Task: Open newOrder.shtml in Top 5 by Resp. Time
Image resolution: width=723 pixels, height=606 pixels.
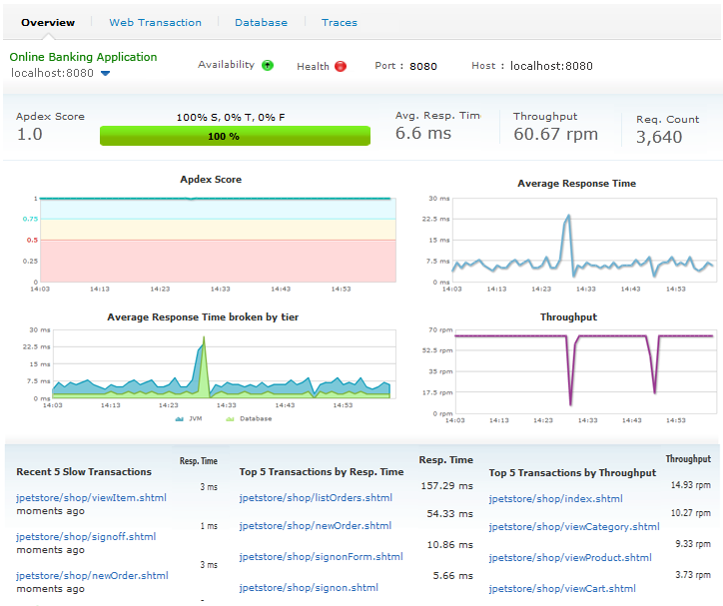Action: [x=316, y=526]
